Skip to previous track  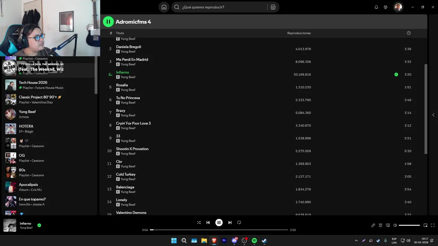tap(208, 222)
